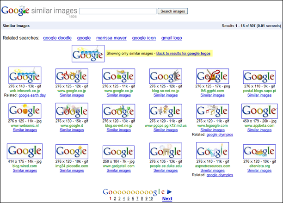
Task: Go to results page 8
Action: pyautogui.click(x=142, y=199)
